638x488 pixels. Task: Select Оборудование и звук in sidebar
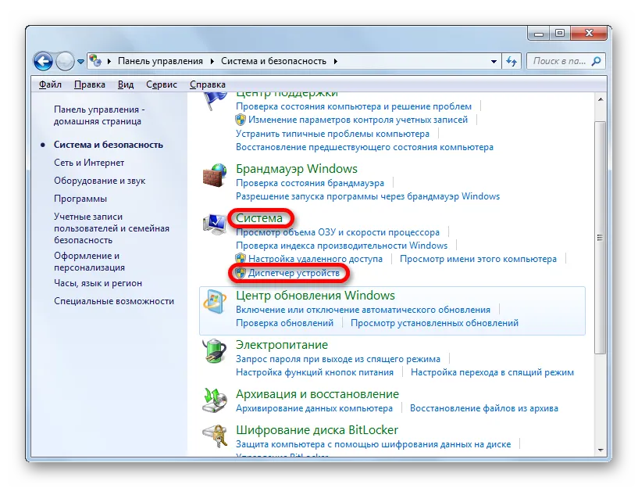click(100, 181)
